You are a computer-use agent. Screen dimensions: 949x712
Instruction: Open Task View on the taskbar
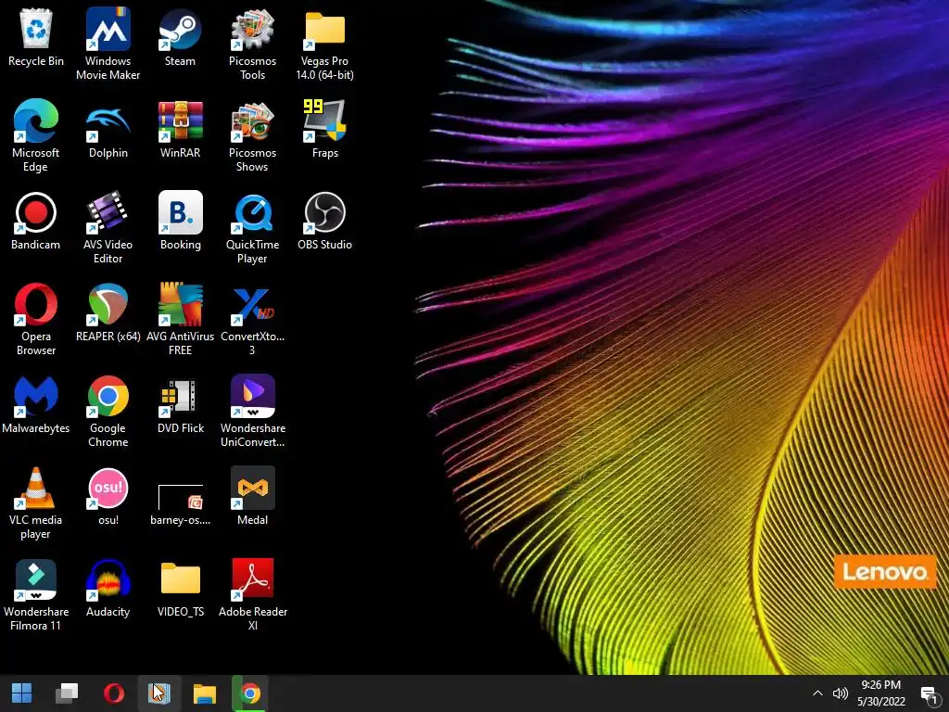[x=67, y=693]
